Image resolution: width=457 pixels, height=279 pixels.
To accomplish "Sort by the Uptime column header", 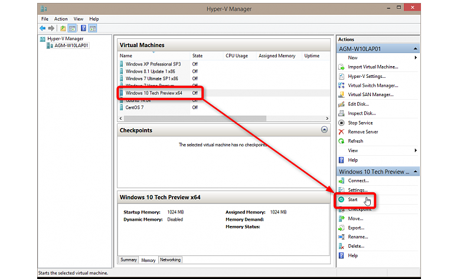I will pos(316,55).
